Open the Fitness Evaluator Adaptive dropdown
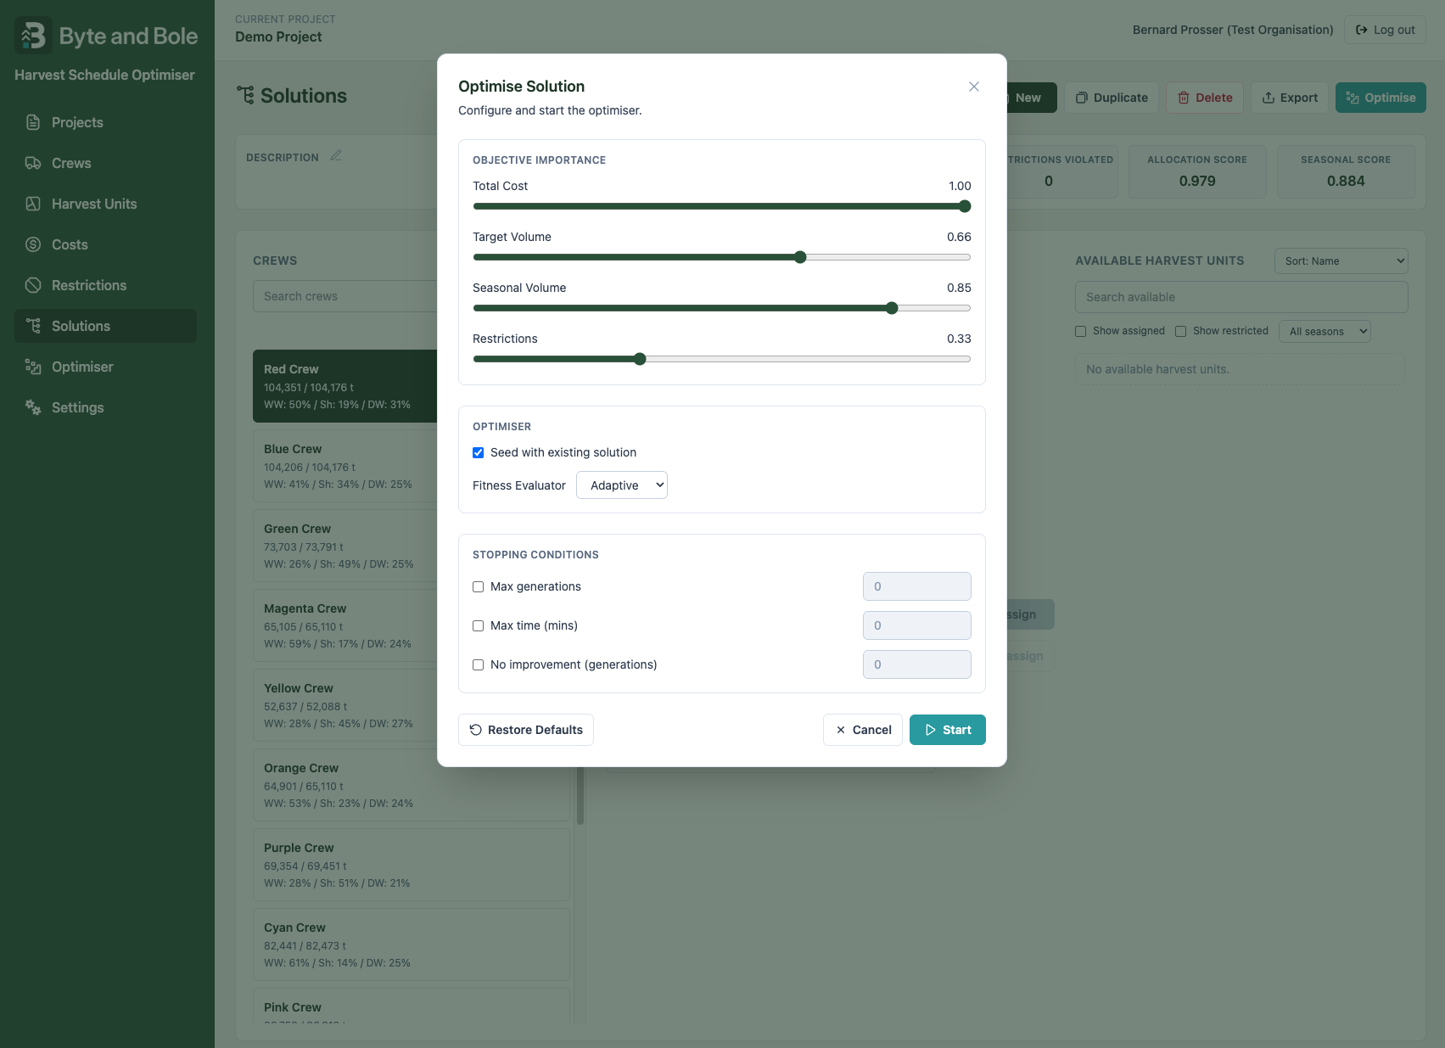This screenshot has height=1048, width=1445. [x=622, y=485]
